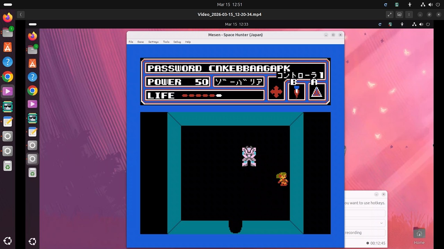Screen dimensions: 444x249
Task: Open the Mesen emulator from the system dock
Action: tap(8, 107)
